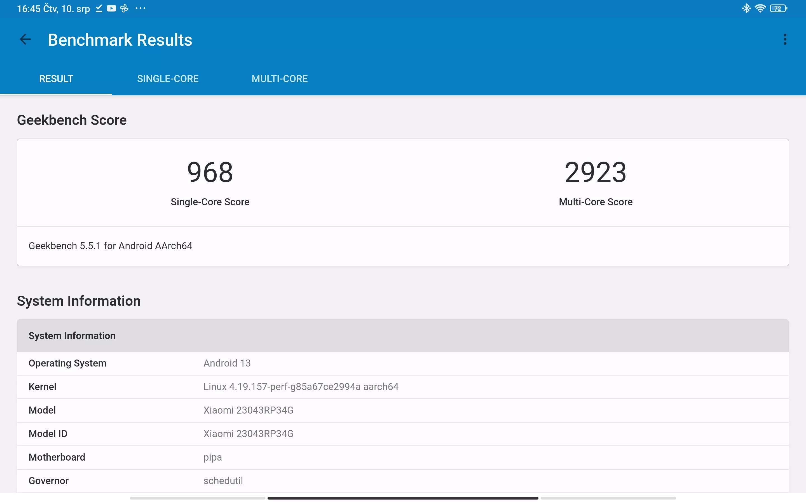Tap the Single-Core score value 968
This screenshot has height=504, width=806.
click(x=210, y=172)
